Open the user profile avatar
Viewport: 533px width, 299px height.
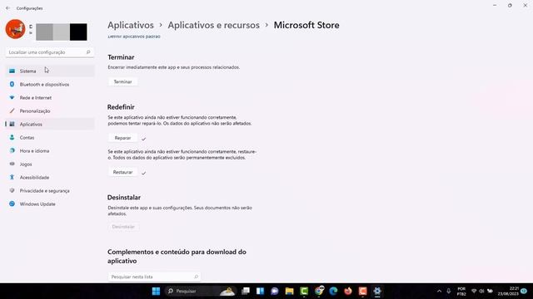coord(15,29)
